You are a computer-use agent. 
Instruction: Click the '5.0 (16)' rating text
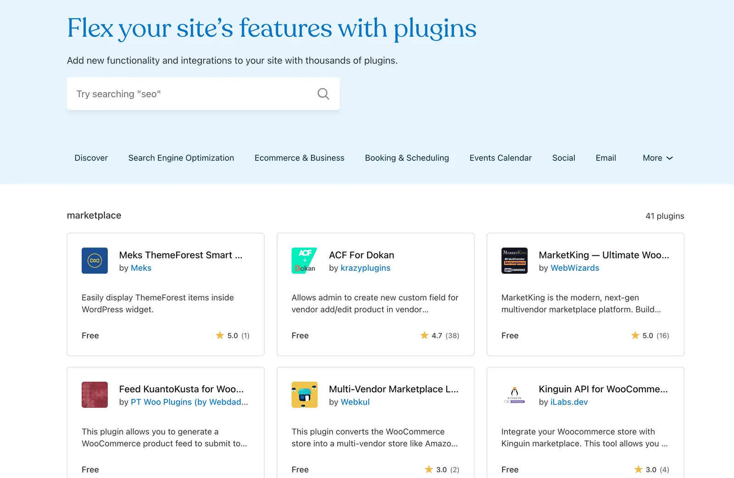pos(656,335)
